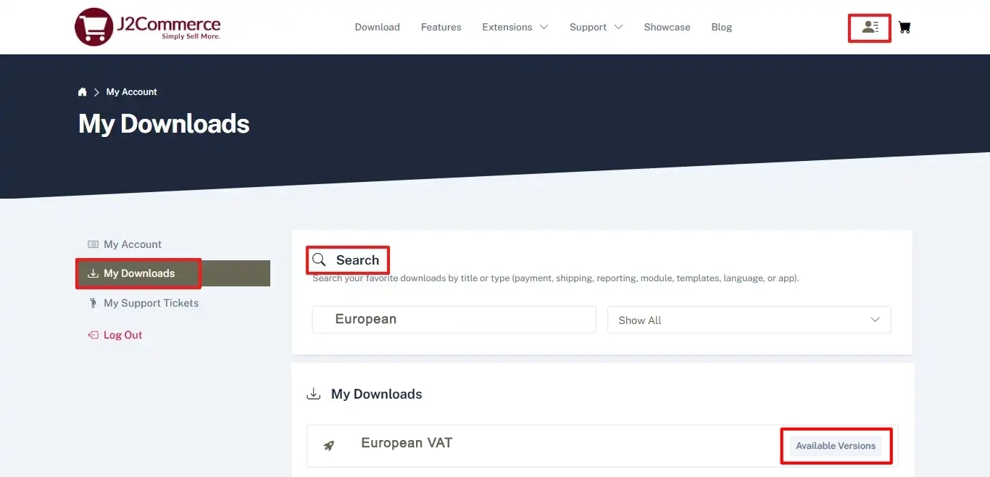Click the My Account breadcrumb link

(132, 92)
